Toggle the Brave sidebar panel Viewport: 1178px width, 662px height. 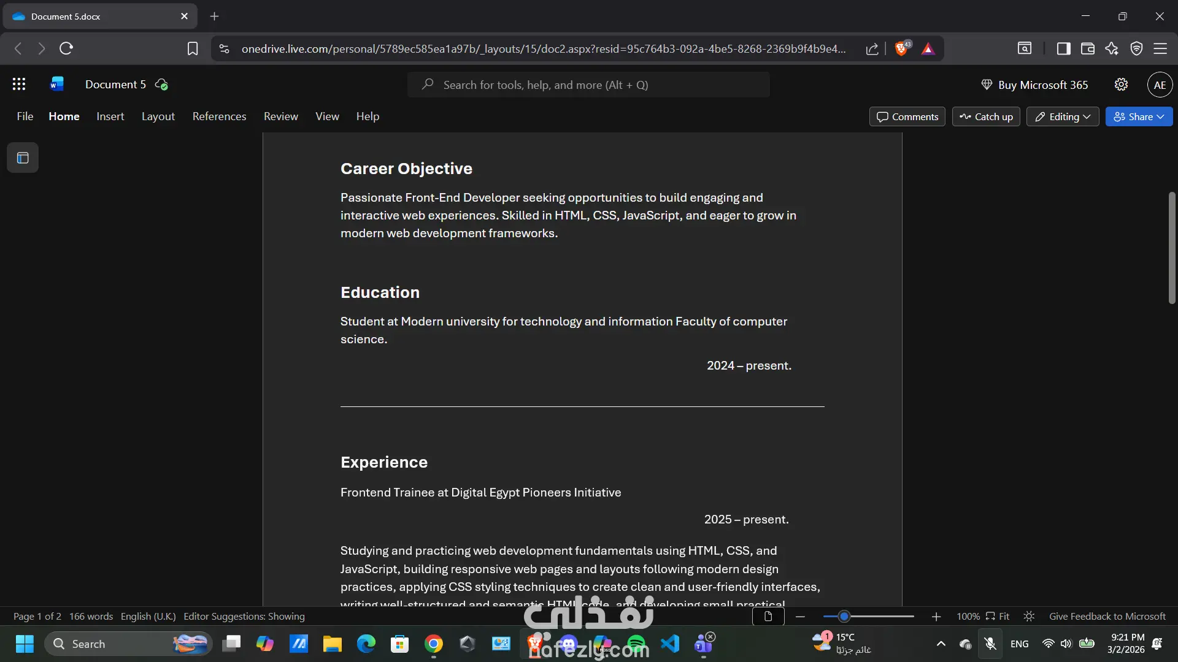click(x=1063, y=48)
